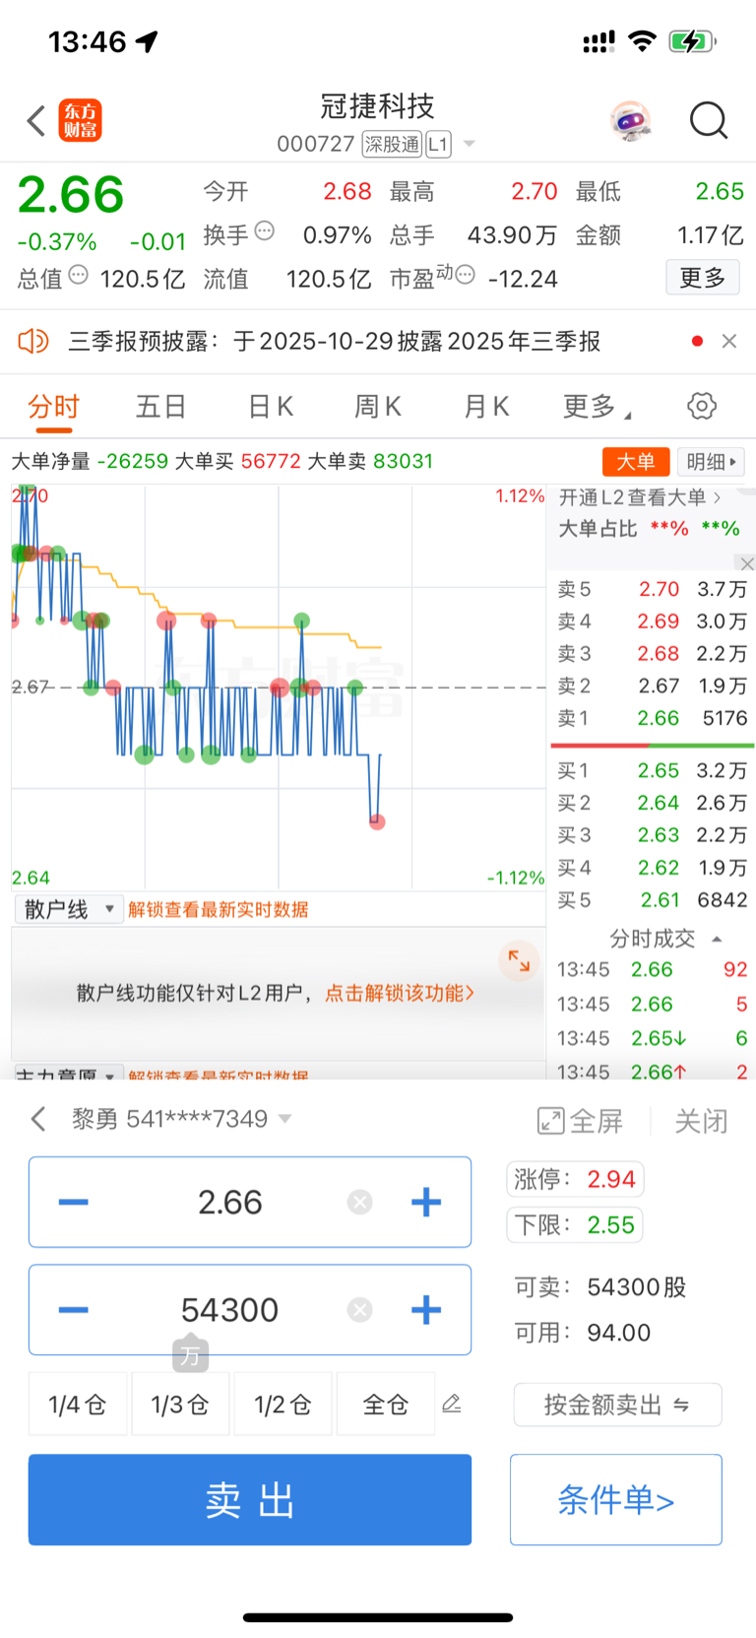Clear the quantity field with X
Image resolution: width=756 pixels, height=1638 pixels.
(x=360, y=1310)
